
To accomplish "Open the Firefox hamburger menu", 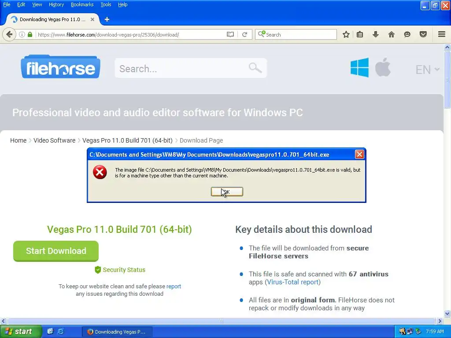I will point(442,34).
